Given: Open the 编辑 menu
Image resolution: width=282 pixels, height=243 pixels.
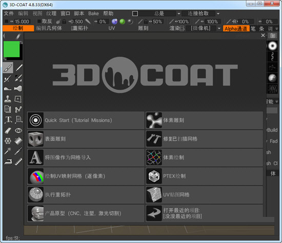Looking at the screenshot, I should pyautogui.click(x=23, y=13).
